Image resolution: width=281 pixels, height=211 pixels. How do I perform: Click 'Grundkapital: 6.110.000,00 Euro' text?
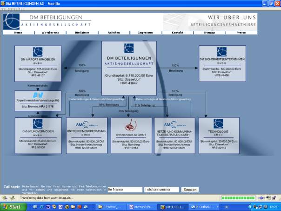[x=129, y=75]
